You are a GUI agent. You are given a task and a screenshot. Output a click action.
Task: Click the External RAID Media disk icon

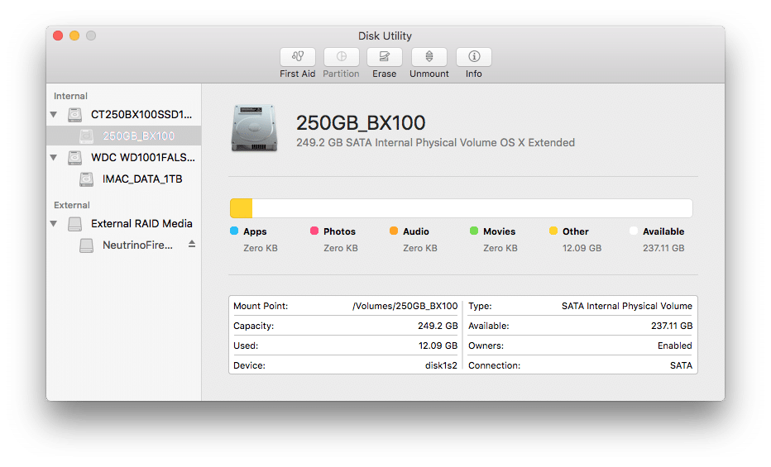coord(75,224)
